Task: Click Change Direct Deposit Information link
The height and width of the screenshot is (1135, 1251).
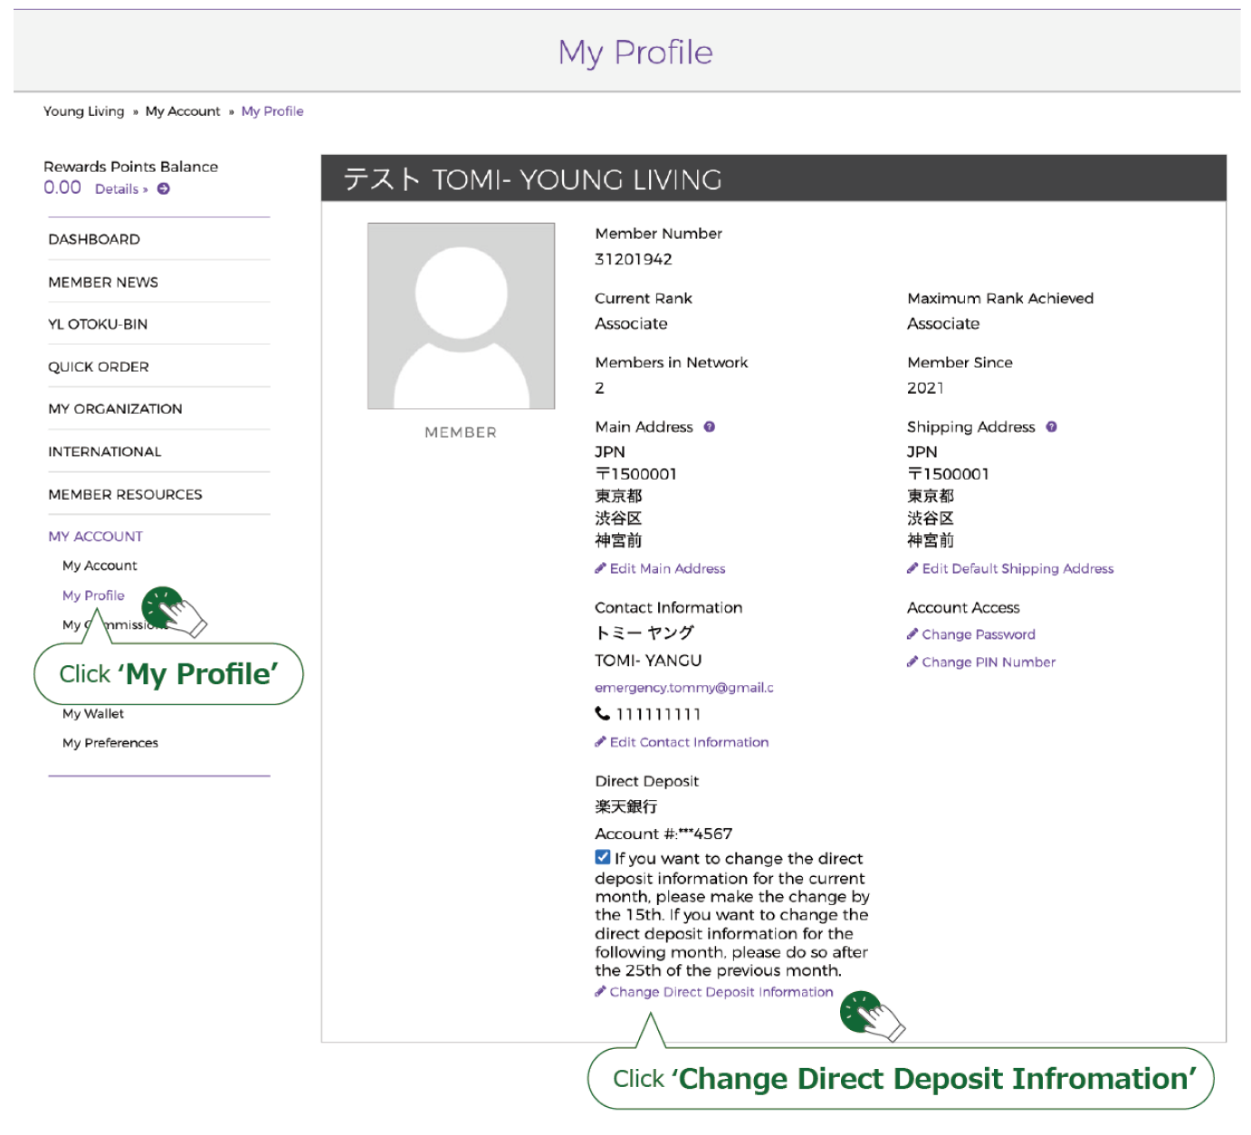Action: point(721,993)
